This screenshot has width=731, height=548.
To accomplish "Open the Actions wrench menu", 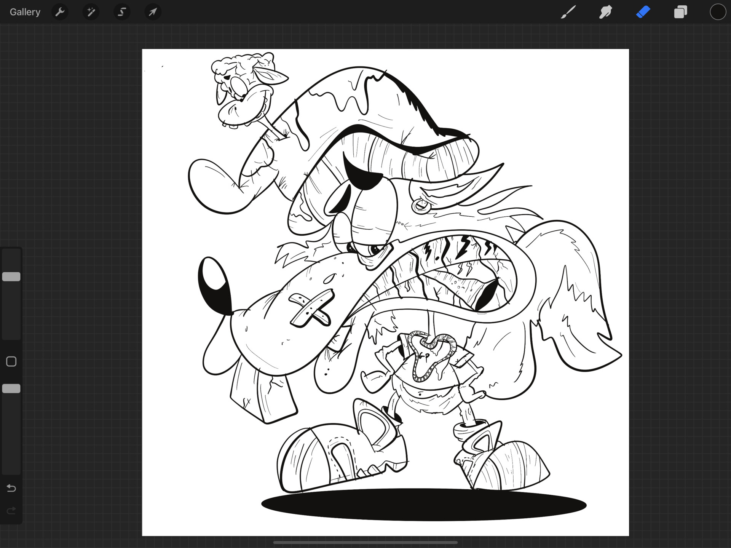I will (x=60, y=12).
